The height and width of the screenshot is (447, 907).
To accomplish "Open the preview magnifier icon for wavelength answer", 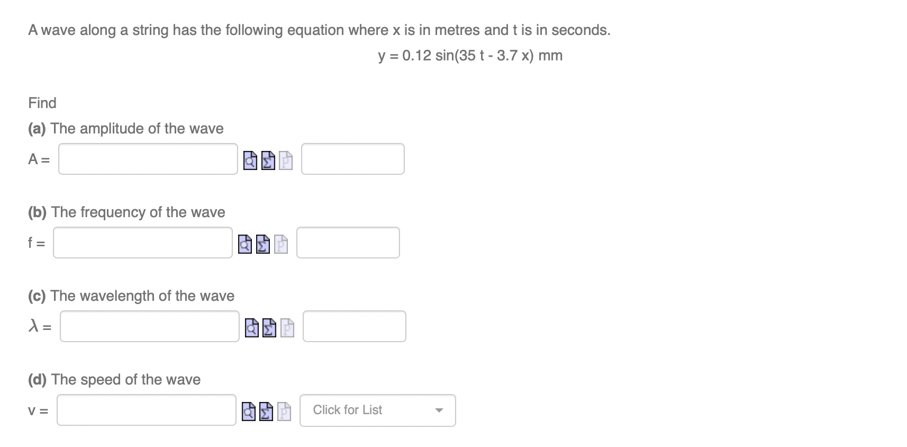I will (x=250, y=327).
